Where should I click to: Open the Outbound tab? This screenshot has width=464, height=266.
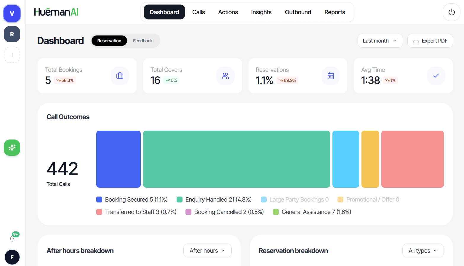click(x=298, y=12)
